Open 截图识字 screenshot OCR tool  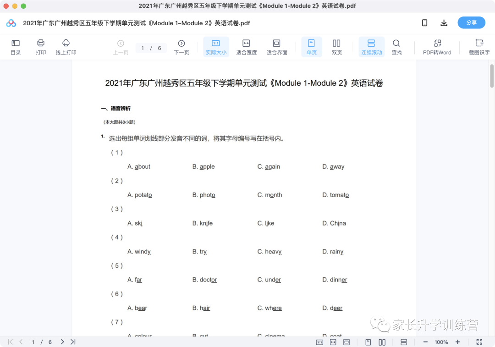tap(479, 47)
